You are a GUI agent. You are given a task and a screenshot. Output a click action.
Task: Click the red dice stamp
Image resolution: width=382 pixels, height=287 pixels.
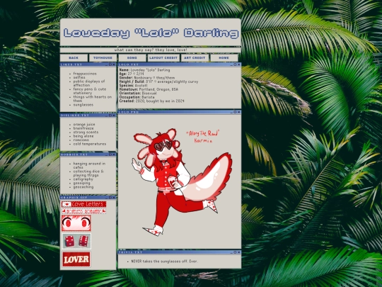(x=76, y=241)
